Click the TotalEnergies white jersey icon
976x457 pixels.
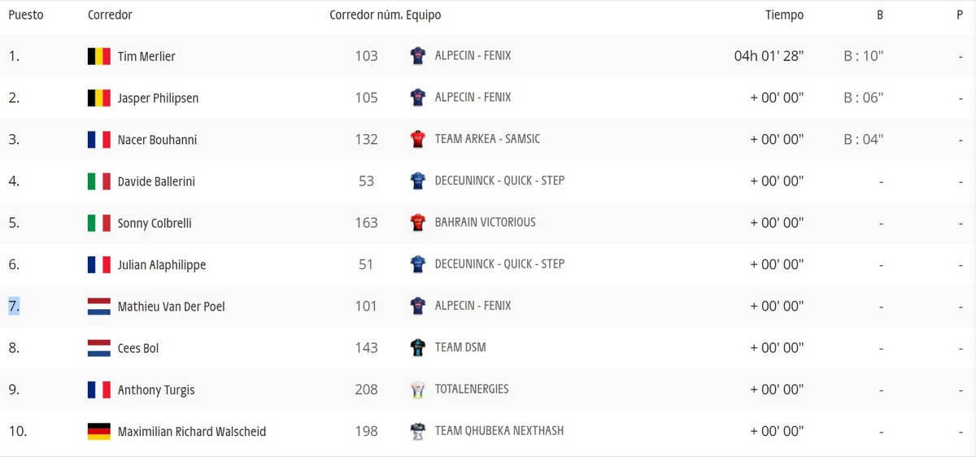coord(418,390)
